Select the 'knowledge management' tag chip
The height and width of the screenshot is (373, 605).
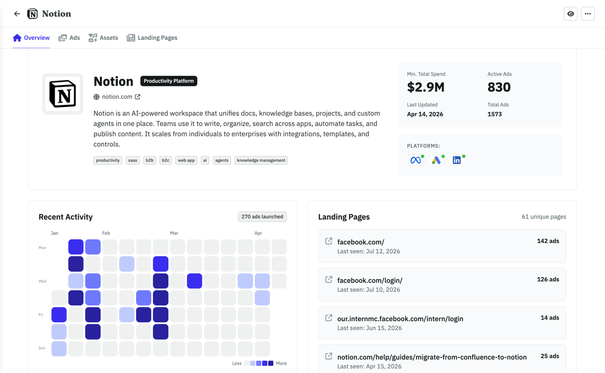pos(261,160)
